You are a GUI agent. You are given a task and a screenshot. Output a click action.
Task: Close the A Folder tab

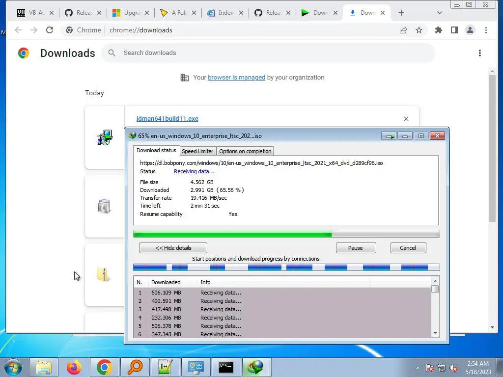tap(194, 13)
